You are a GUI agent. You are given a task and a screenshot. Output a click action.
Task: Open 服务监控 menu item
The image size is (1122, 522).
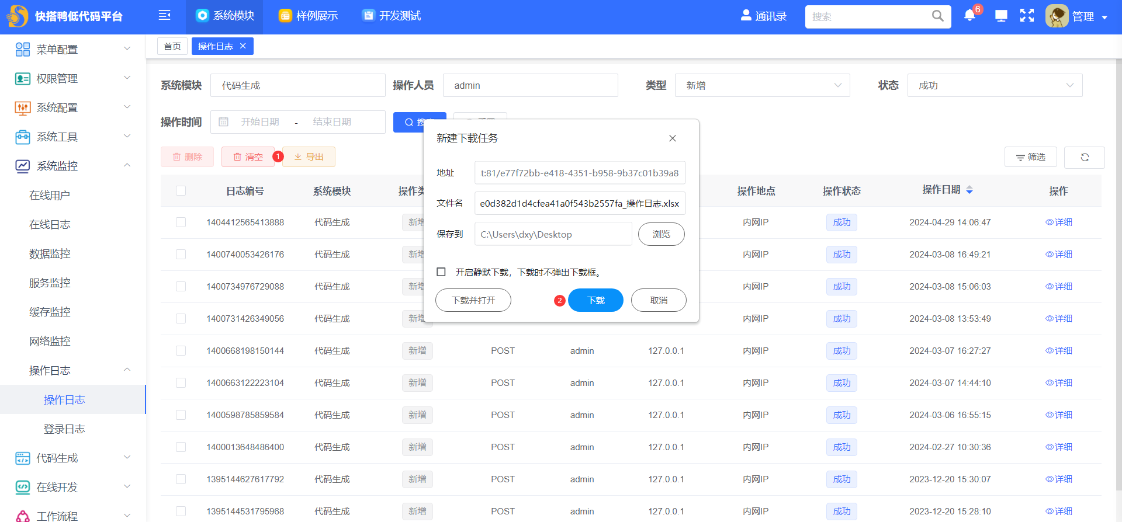(50, 283)
